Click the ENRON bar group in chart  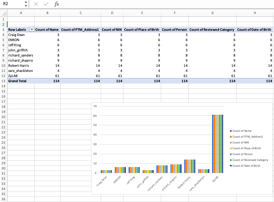pyautogui.click(x=120, y=170)
